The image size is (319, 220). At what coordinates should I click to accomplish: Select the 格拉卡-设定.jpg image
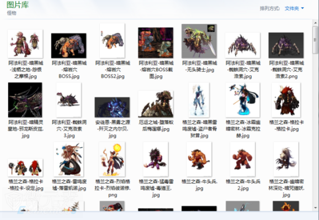pyautogui.click(x=25, y=168)
